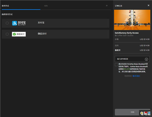
Task: Click the 选择支付方式 heading text
Action: [7, 14]
